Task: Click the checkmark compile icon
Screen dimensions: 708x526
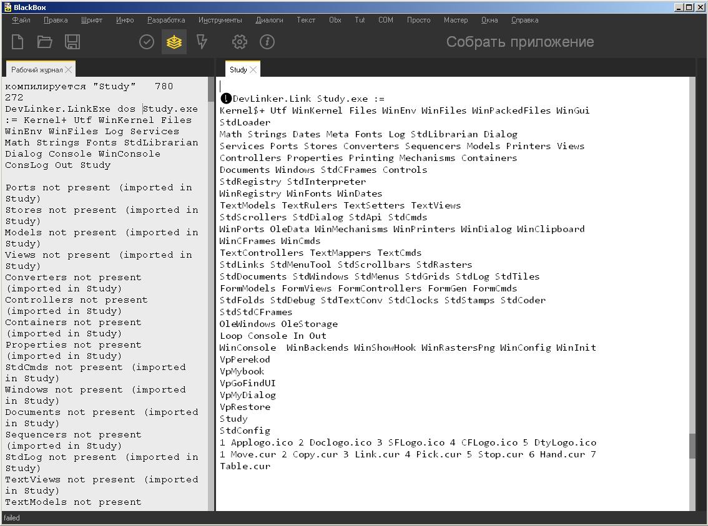Action: point(147,42)
